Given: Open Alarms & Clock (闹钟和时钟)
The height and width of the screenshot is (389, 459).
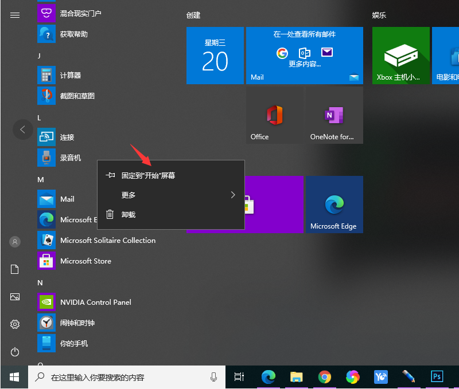Looking at the screenshot, I should pos(77,323).
